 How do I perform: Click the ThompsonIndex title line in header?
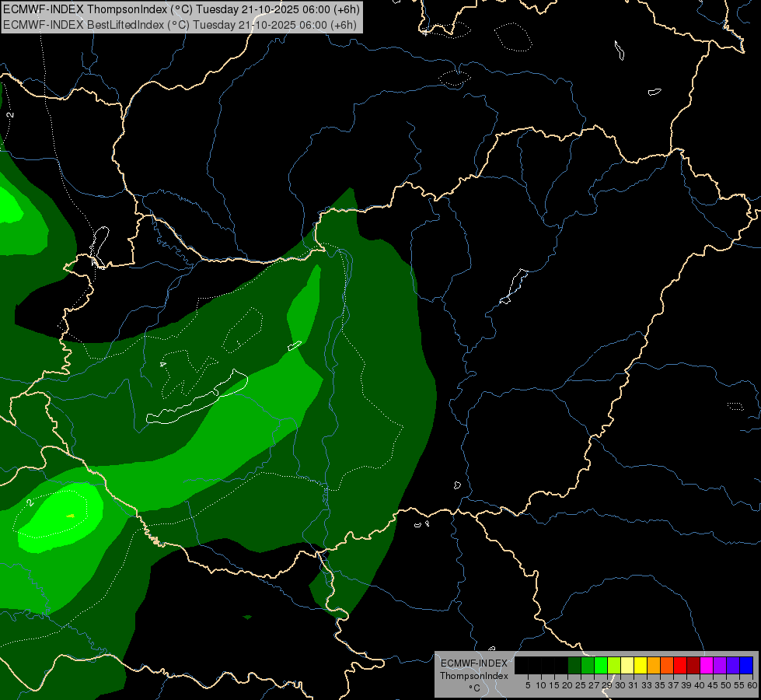click(x=181, y=9)
